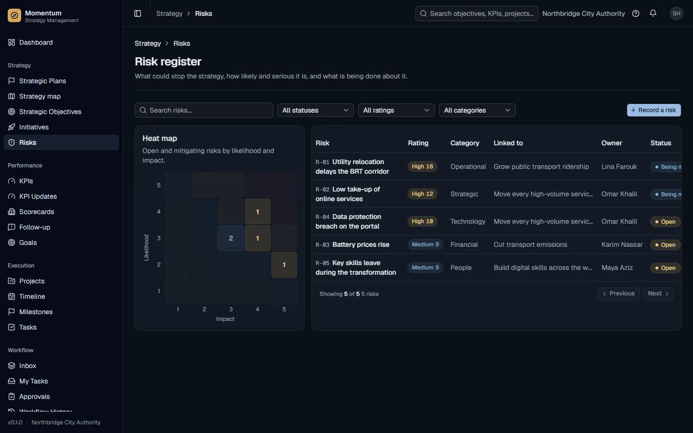The height and width of the screenshot is (433, 693).
Task: Select My Tasks in the sidebar
Action: pos(61,381)
